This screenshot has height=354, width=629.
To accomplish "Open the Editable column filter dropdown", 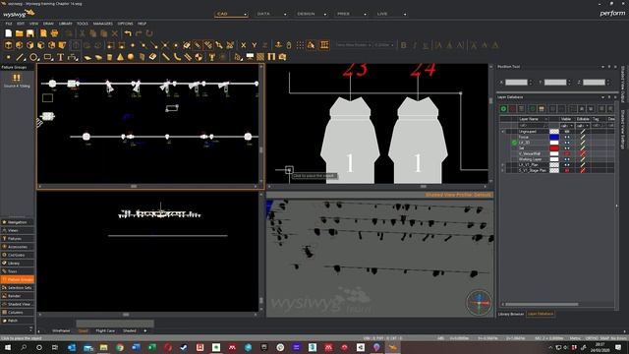I will [x=588, y=126].
